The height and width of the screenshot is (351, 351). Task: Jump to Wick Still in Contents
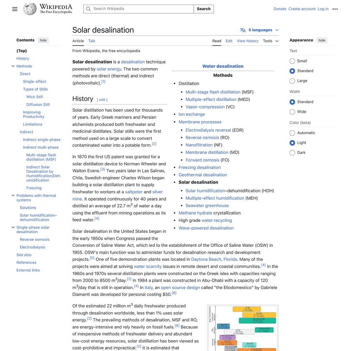(x=34, y=97)
